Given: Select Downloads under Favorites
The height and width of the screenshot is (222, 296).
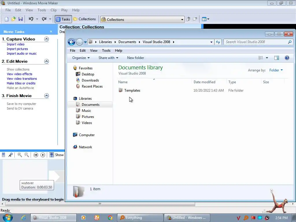Looking at the screenshot, I should click(90, 80).
